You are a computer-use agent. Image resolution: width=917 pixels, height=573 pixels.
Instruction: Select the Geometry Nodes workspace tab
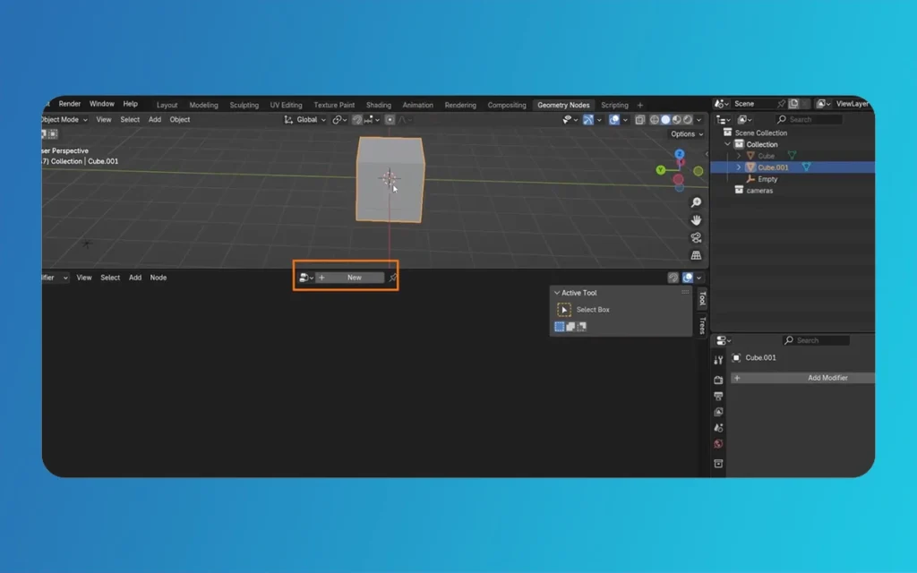[563, 106]
